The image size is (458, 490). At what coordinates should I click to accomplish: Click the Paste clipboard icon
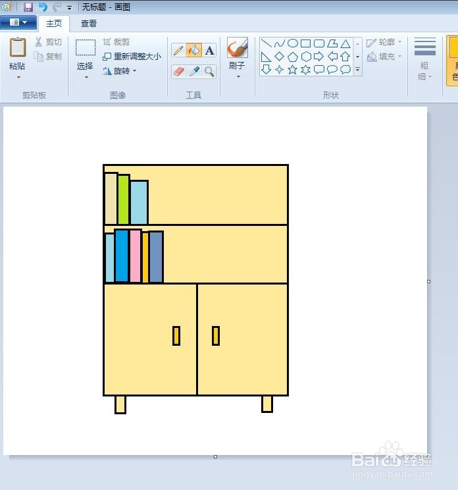pyautogui.click(x=18, y=47)
